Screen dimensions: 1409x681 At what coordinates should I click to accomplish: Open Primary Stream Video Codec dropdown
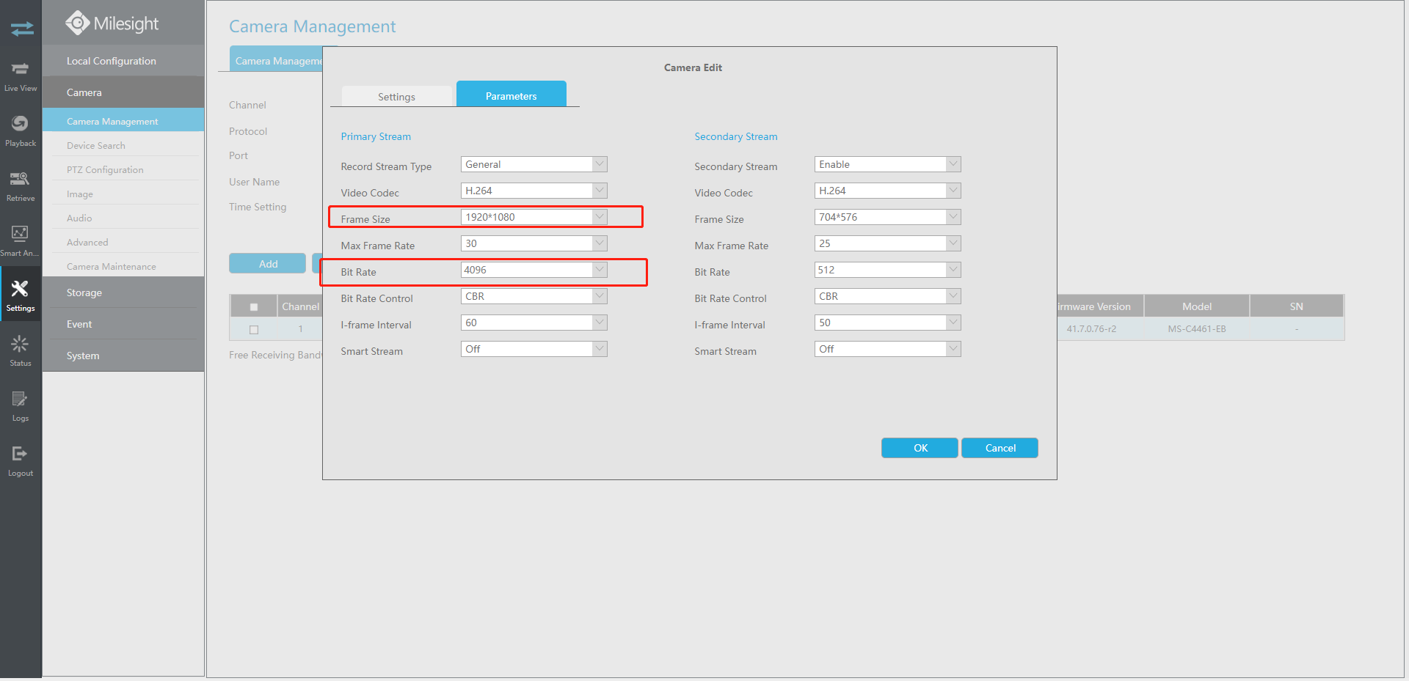534,191
